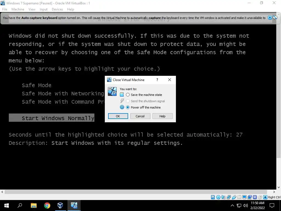Open Google Chrome from taskbar
Image resolution: width=281 pixels, height=211 pixels.
(x=47, y=206)
